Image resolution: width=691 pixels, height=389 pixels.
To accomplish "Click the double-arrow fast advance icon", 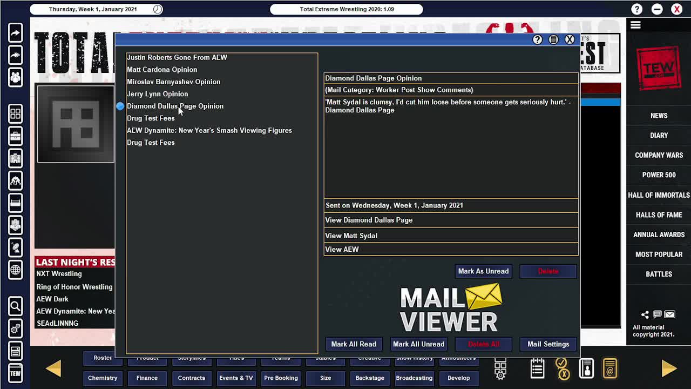I will [x=15, y=55].
